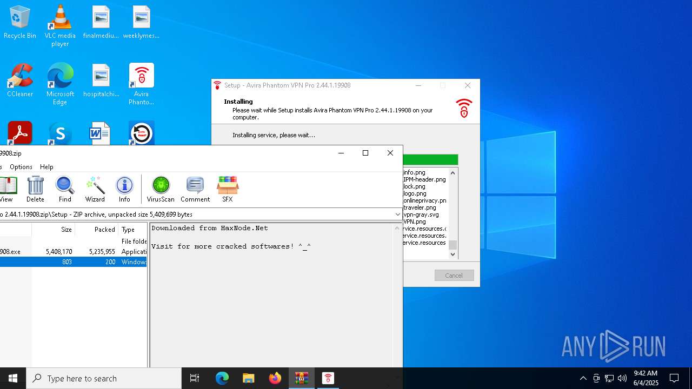Click info.png in setup file list
This screenshot has height=389, width=692.
click(x=414, y=172)
